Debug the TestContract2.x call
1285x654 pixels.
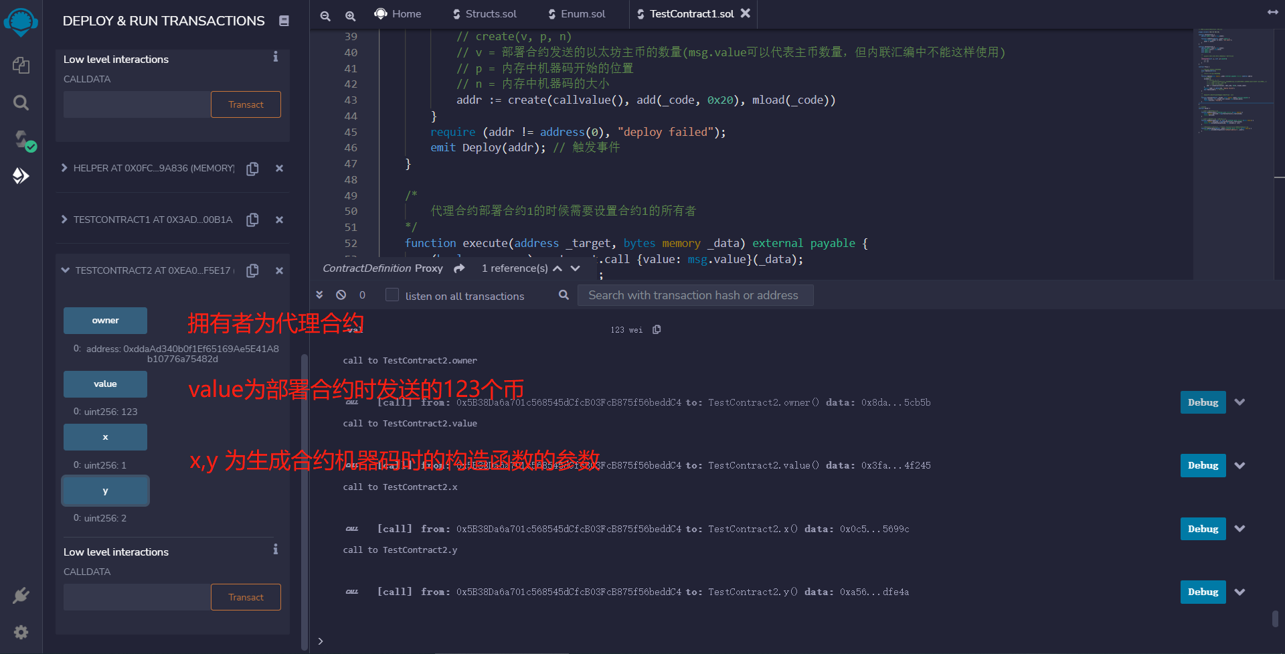(x=1203, y=529)
